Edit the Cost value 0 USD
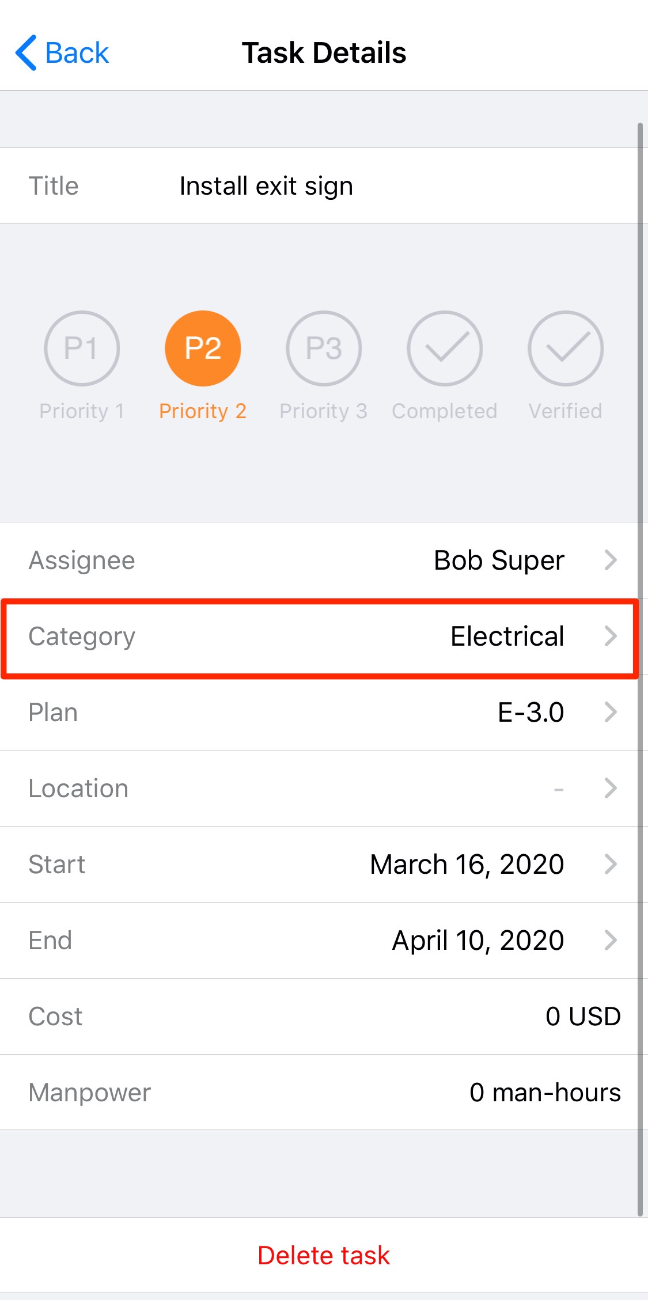 coord(583,1017)
